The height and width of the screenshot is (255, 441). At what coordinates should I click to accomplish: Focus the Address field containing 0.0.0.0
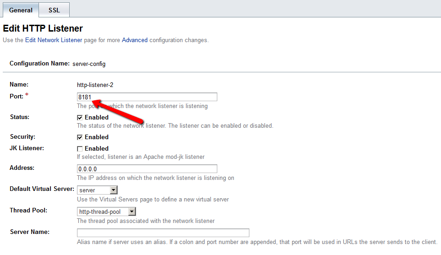147,169
